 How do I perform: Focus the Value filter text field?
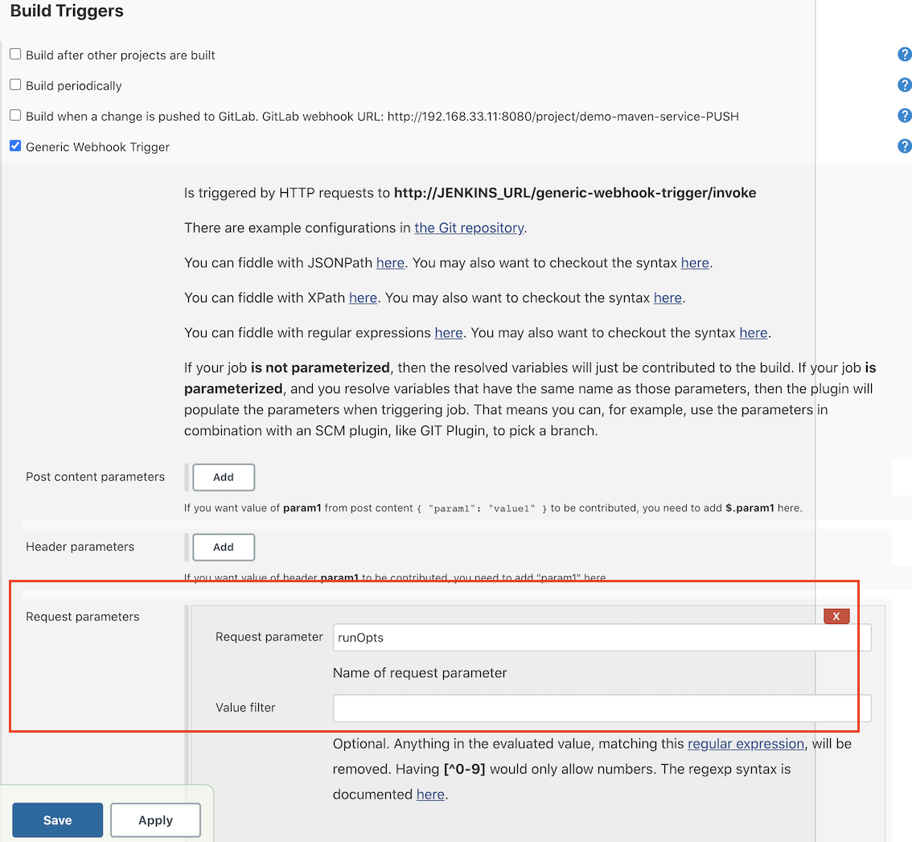[x=602, y=709]
